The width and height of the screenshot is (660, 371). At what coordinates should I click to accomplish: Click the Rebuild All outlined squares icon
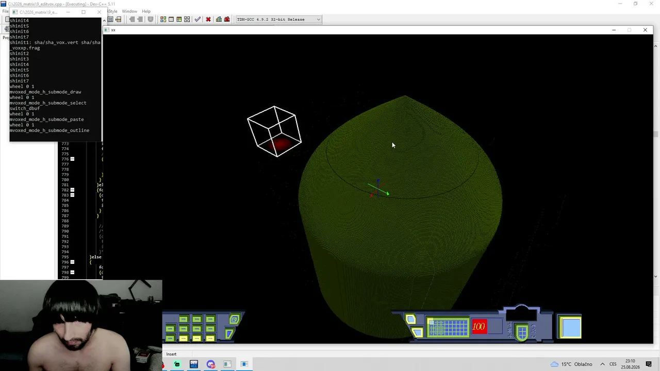187,19
